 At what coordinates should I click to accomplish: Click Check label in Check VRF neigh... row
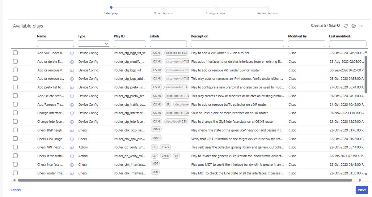(x=166, y=147)
